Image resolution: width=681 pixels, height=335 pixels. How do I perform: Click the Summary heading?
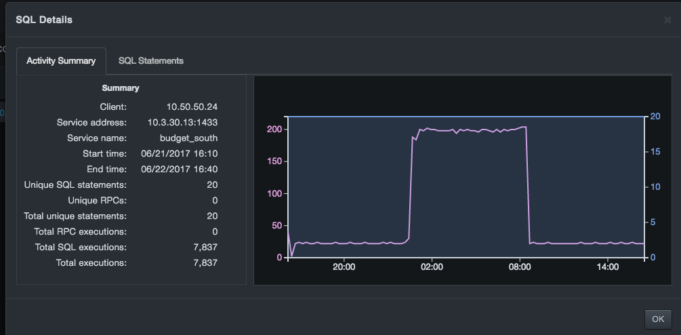click(121, 88)
